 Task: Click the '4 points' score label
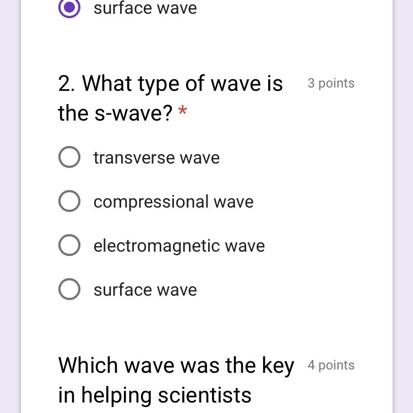tap(331, 365)
